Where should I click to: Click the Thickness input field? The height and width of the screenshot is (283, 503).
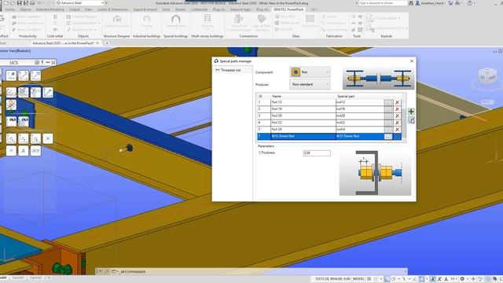tap(317, 153)
